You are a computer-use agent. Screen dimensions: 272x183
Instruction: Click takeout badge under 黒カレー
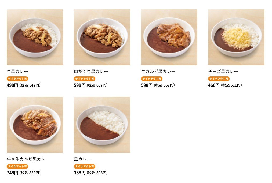click(x=85, y=166)
